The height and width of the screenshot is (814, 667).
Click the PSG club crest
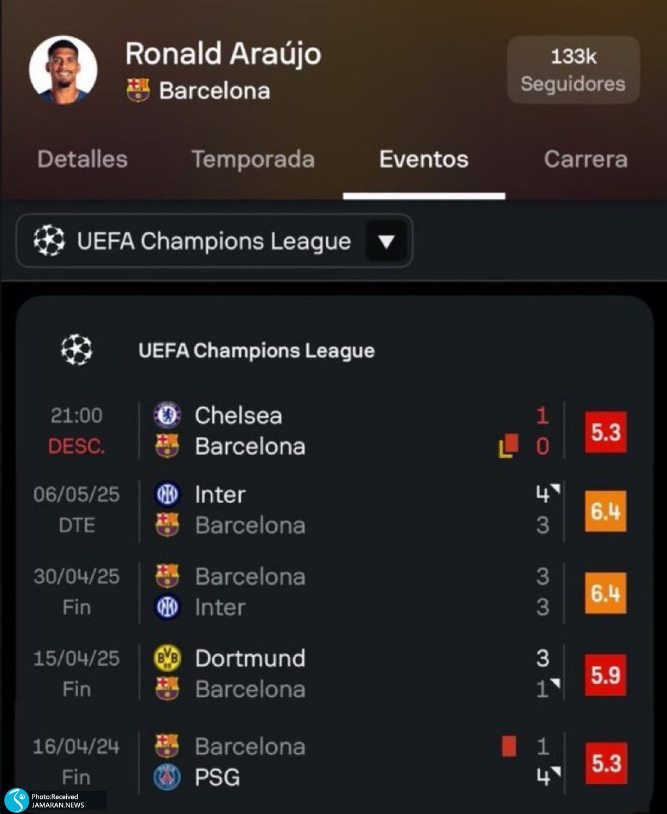point(167,778)
